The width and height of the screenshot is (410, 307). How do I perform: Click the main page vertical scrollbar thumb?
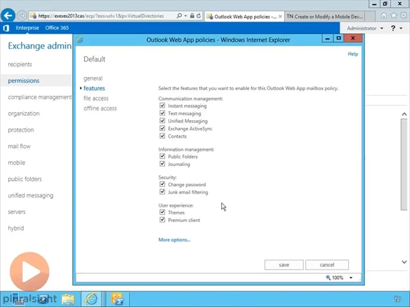(404, 164)
